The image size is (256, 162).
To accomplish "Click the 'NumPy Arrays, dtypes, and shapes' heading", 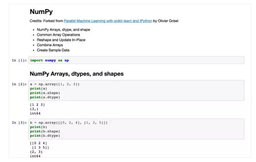I will [76, 73].
